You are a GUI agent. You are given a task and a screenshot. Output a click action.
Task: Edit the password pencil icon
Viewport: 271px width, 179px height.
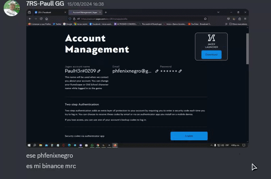180,71
